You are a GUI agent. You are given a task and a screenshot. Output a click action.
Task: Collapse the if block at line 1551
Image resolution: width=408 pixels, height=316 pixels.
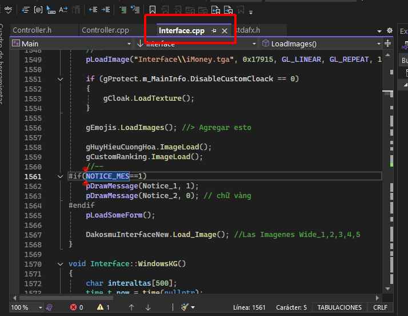60,79
